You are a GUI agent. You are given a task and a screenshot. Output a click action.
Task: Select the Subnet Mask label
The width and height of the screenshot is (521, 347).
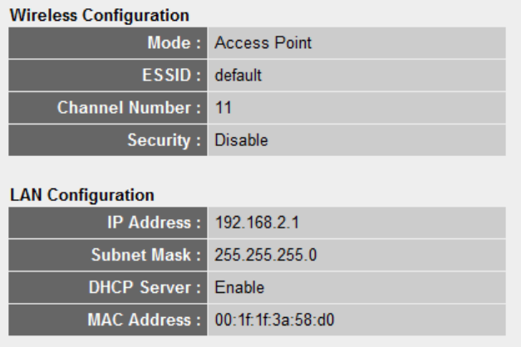(146, 255)
